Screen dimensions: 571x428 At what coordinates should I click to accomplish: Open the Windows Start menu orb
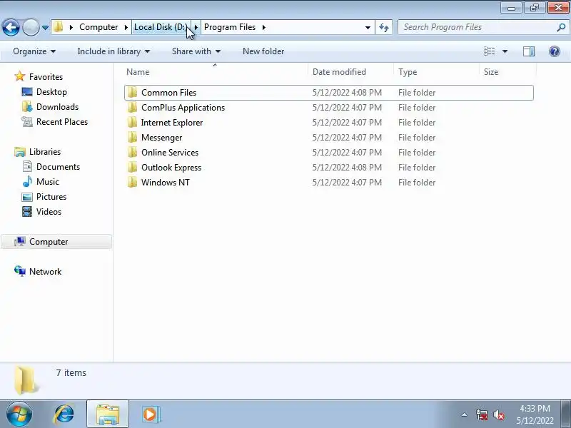coord(19,414)
